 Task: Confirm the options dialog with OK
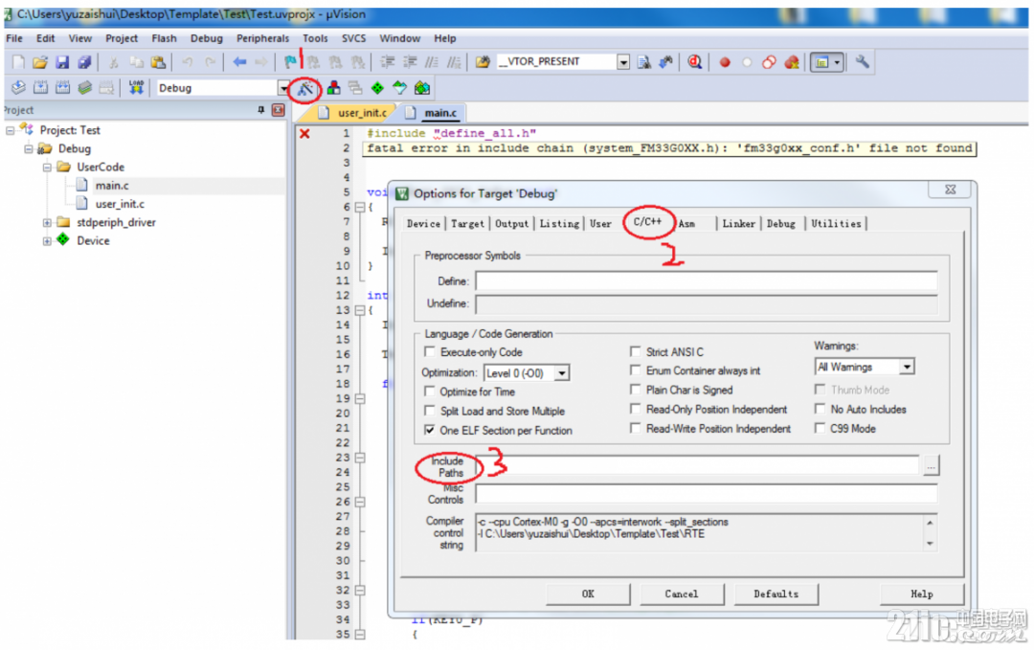[588, 594]
